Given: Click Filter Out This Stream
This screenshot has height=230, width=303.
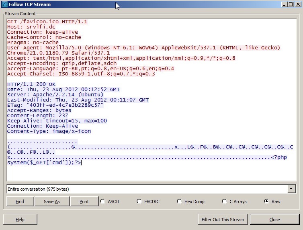Looking at the screenshot, I should coord(223,220).
